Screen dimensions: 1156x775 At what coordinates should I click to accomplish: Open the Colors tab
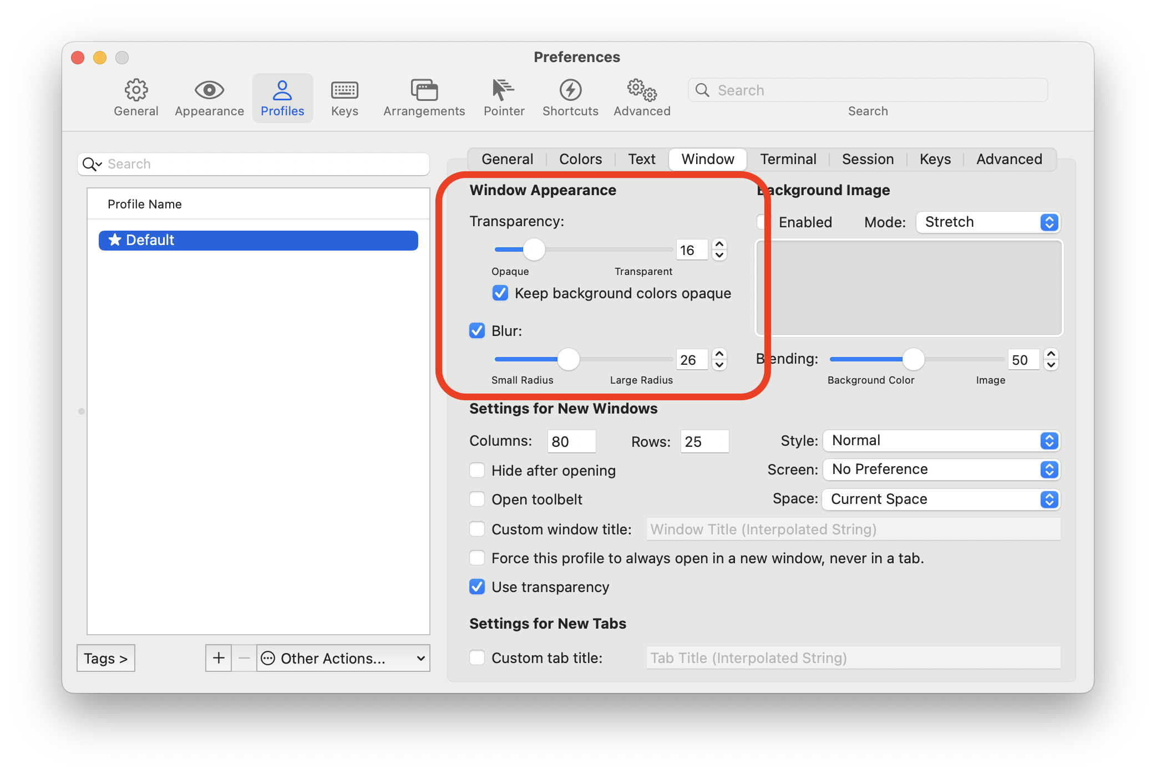click(580, 159)
